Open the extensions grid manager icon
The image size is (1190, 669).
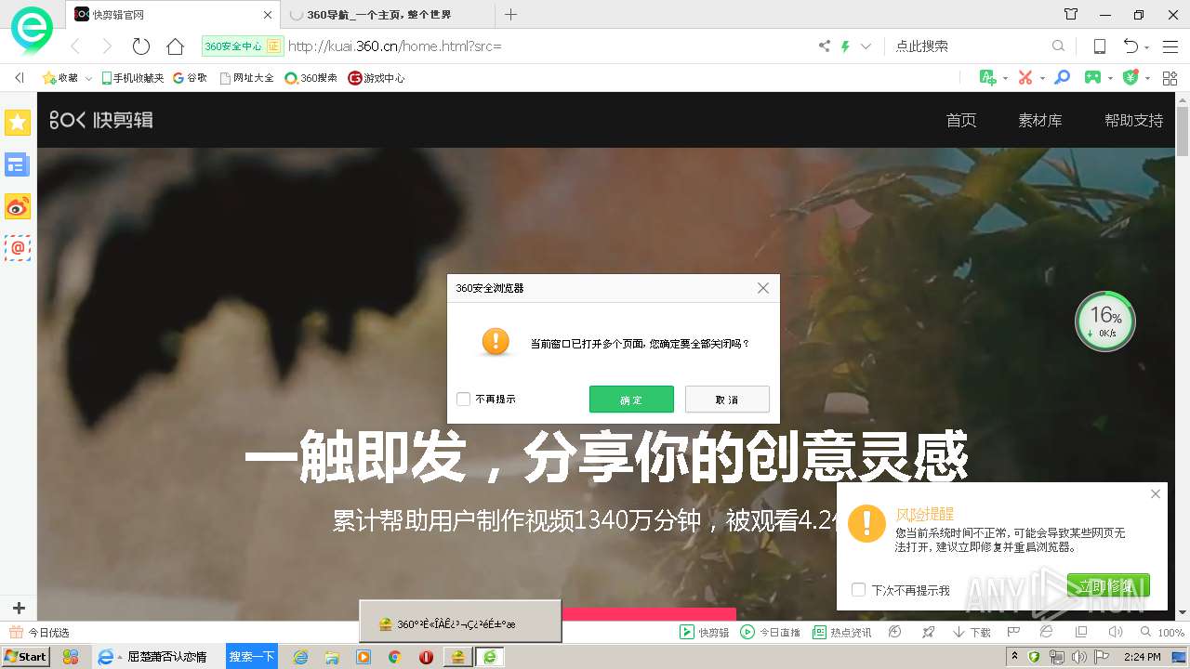[1170, 78]
